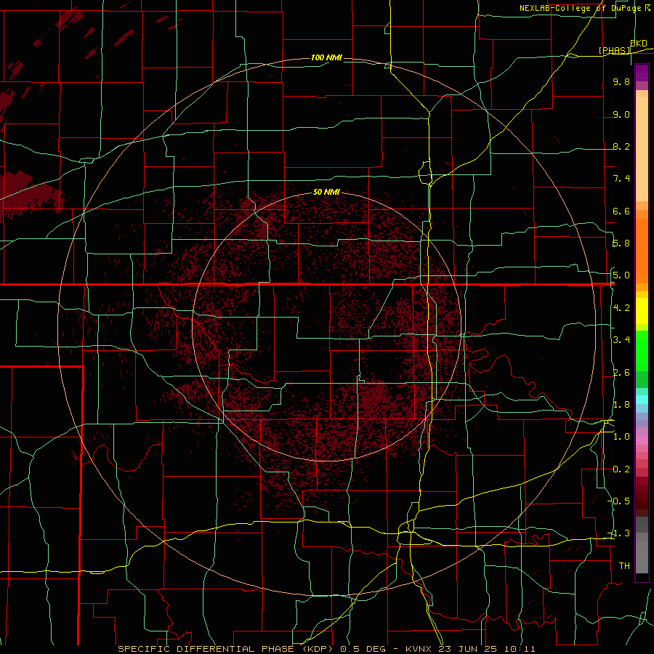Click the "10:11" timestamp in caption
Screen dimensions: 654x654
(521, 649)
